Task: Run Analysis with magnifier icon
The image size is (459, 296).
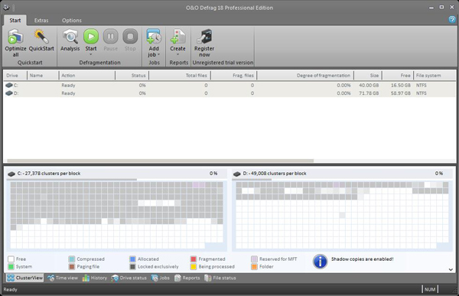Action: (x=70, y=36)
